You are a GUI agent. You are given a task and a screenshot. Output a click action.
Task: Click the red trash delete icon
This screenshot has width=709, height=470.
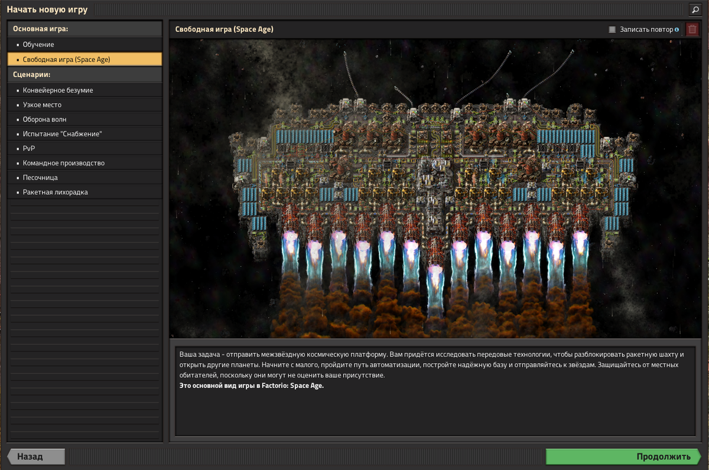(x=692, y=29)
